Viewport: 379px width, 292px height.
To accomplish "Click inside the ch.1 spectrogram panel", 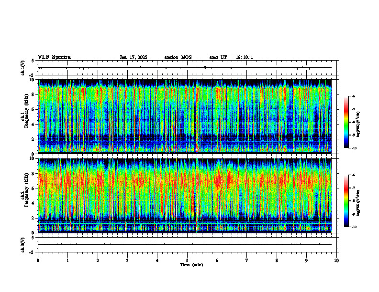I will [185, 116].
